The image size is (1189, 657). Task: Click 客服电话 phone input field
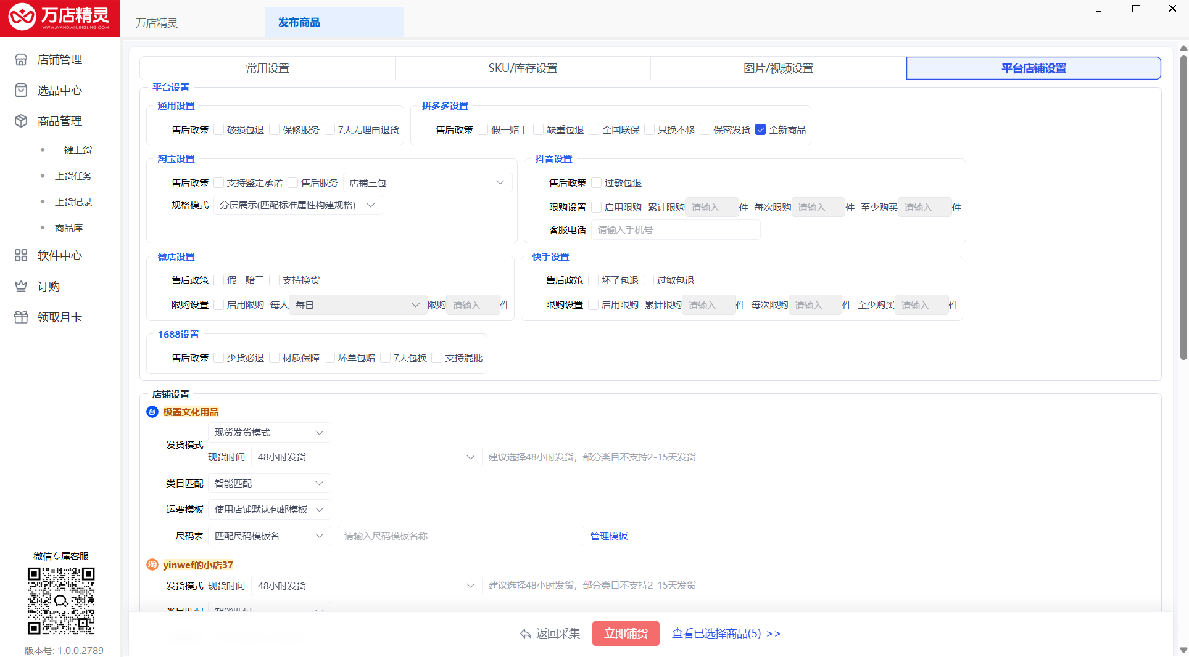coord(676,229)
